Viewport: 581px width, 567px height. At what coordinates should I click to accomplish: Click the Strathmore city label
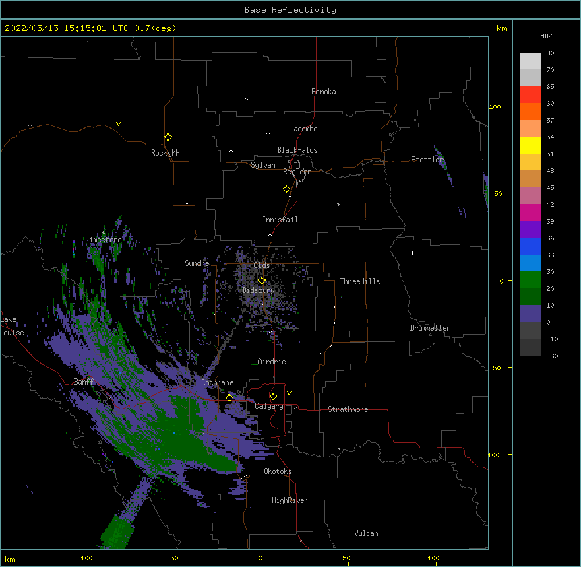(x=348, y=409)
